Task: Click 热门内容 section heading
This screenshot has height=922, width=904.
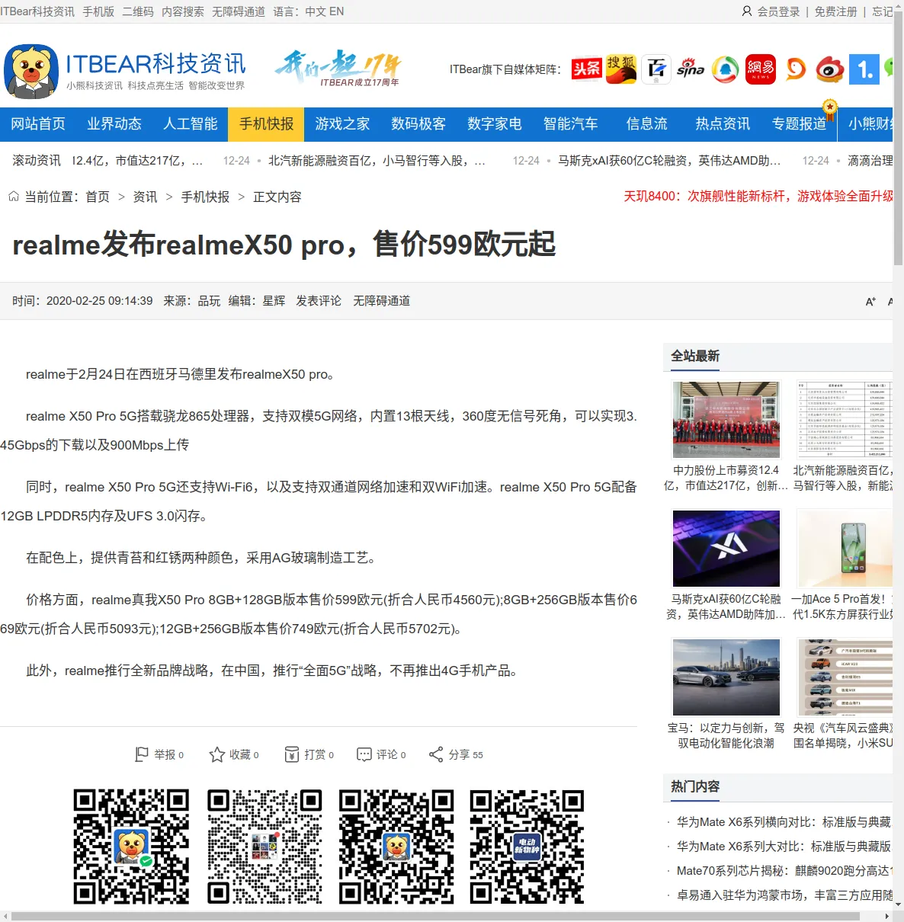Action: point(695,786)
